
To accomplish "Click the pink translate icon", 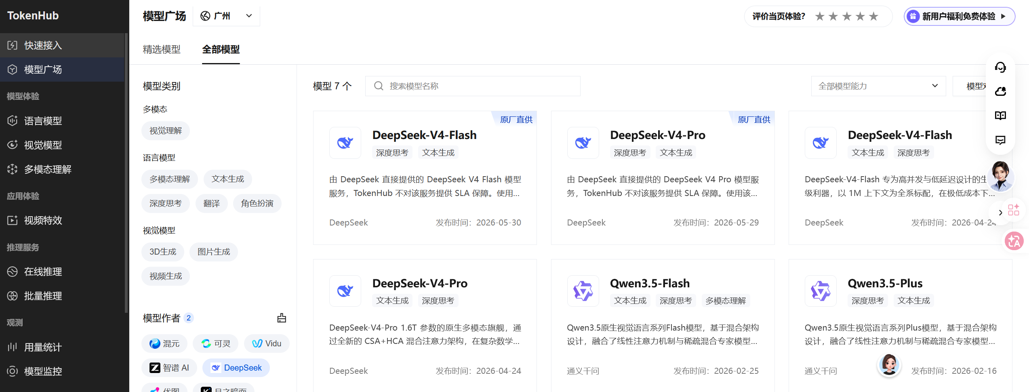I will (1014, 241).
